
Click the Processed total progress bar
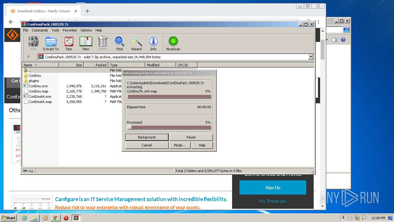[x=169, y=127]
